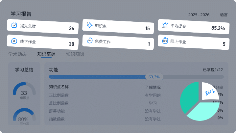Click the 63.3% progress bar marker

click(x=154, y=77)
